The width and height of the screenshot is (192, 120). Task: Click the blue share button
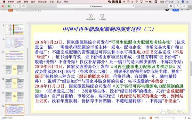coord(176,10)
